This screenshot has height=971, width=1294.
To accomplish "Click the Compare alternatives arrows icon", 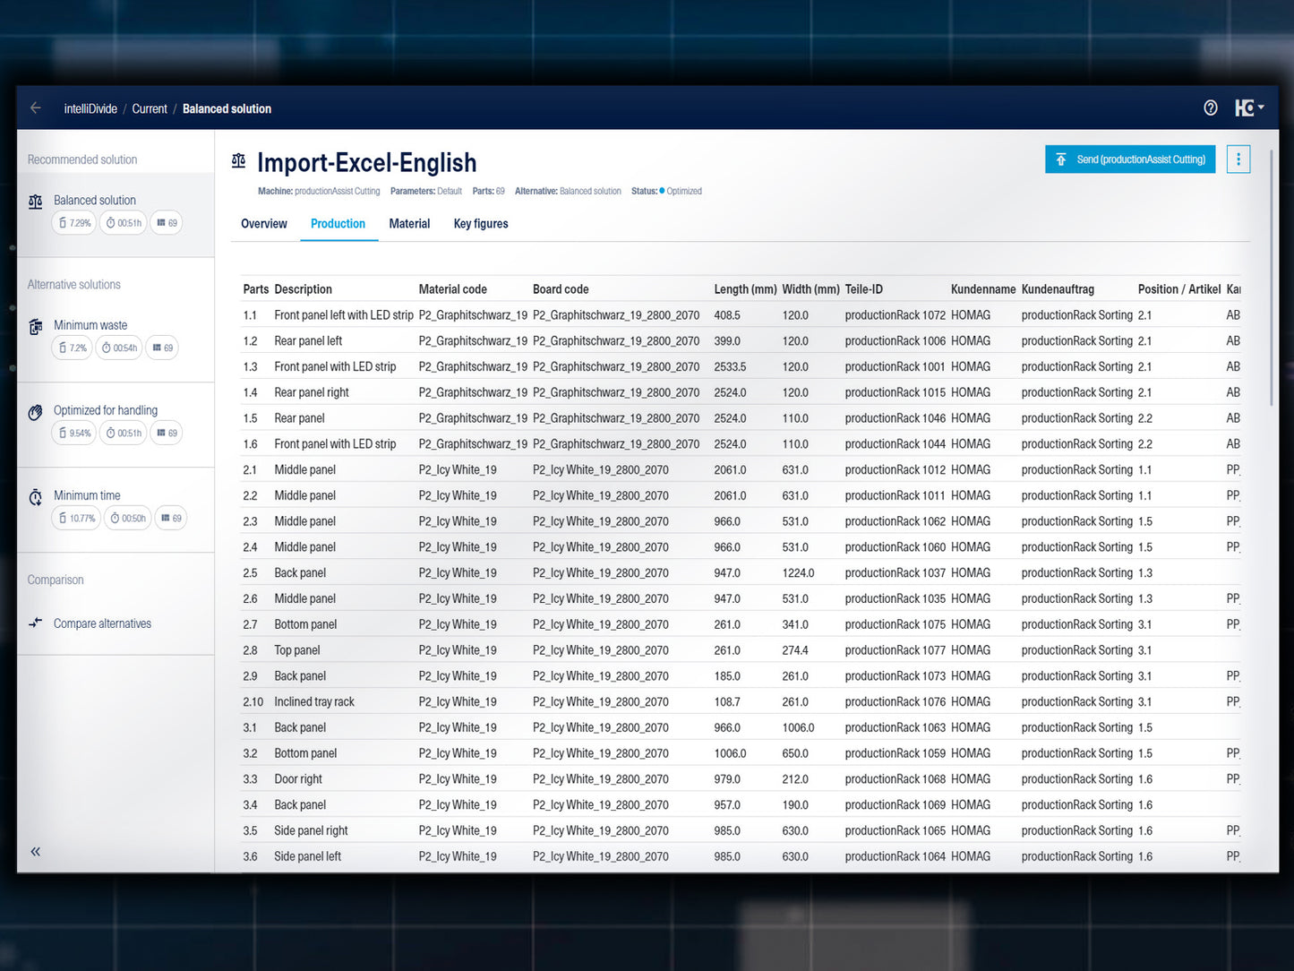I will coord(36,623).
